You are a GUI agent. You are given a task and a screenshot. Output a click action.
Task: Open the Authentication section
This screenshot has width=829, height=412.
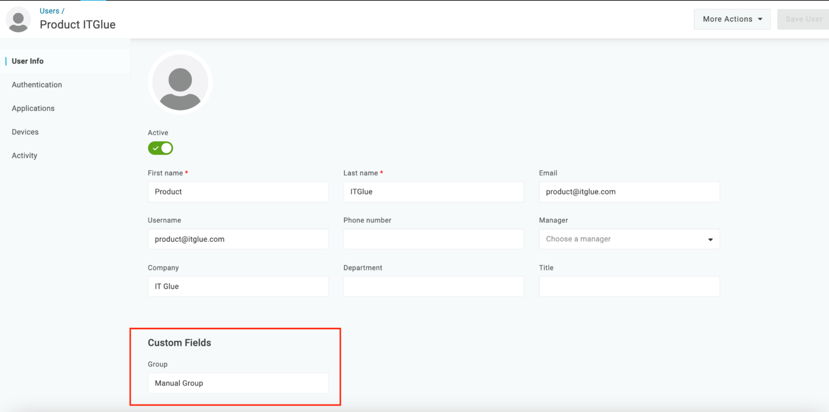(x=37, y=85)
